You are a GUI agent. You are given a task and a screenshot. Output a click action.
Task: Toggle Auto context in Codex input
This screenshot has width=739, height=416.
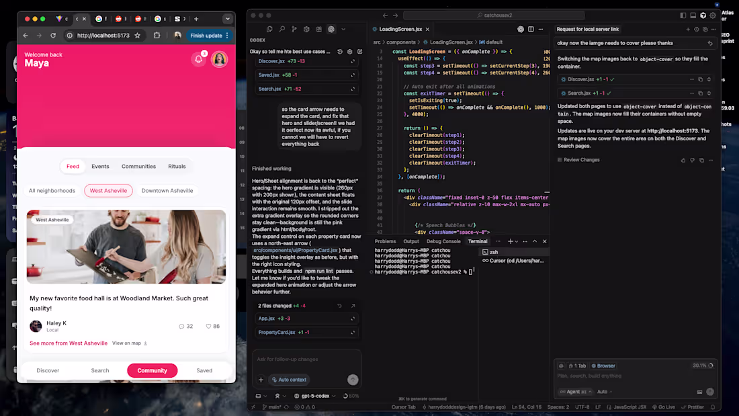(x=289, y=380)
